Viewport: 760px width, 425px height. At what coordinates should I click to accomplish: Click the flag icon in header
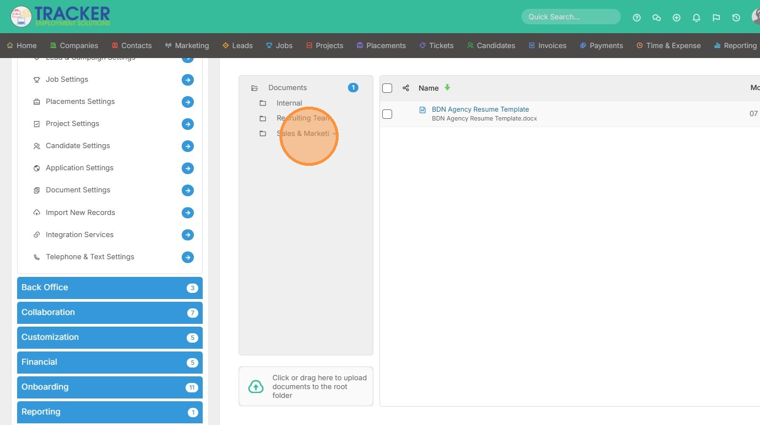click(716, 18)
